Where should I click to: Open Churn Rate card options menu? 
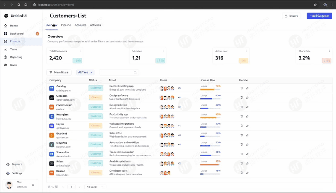(x=329, y=51)
